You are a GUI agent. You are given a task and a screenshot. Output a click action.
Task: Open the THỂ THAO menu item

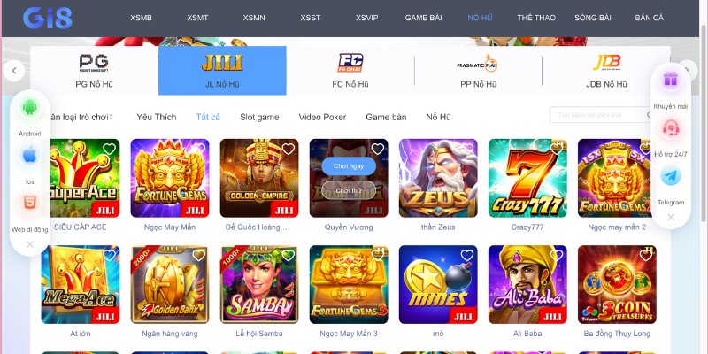[x=536, y=18]
